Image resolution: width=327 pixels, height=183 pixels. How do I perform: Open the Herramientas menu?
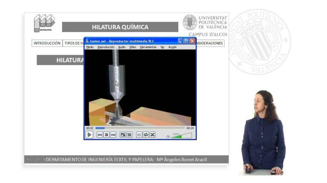[148, 47]
